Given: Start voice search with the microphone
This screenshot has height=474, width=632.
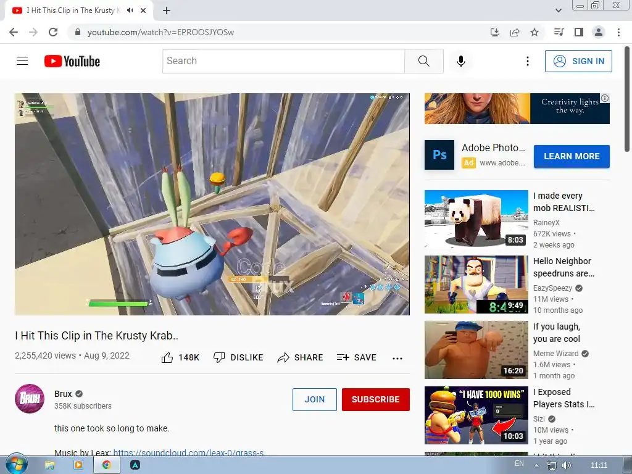Looking at the screenshot, I should 460,61.
